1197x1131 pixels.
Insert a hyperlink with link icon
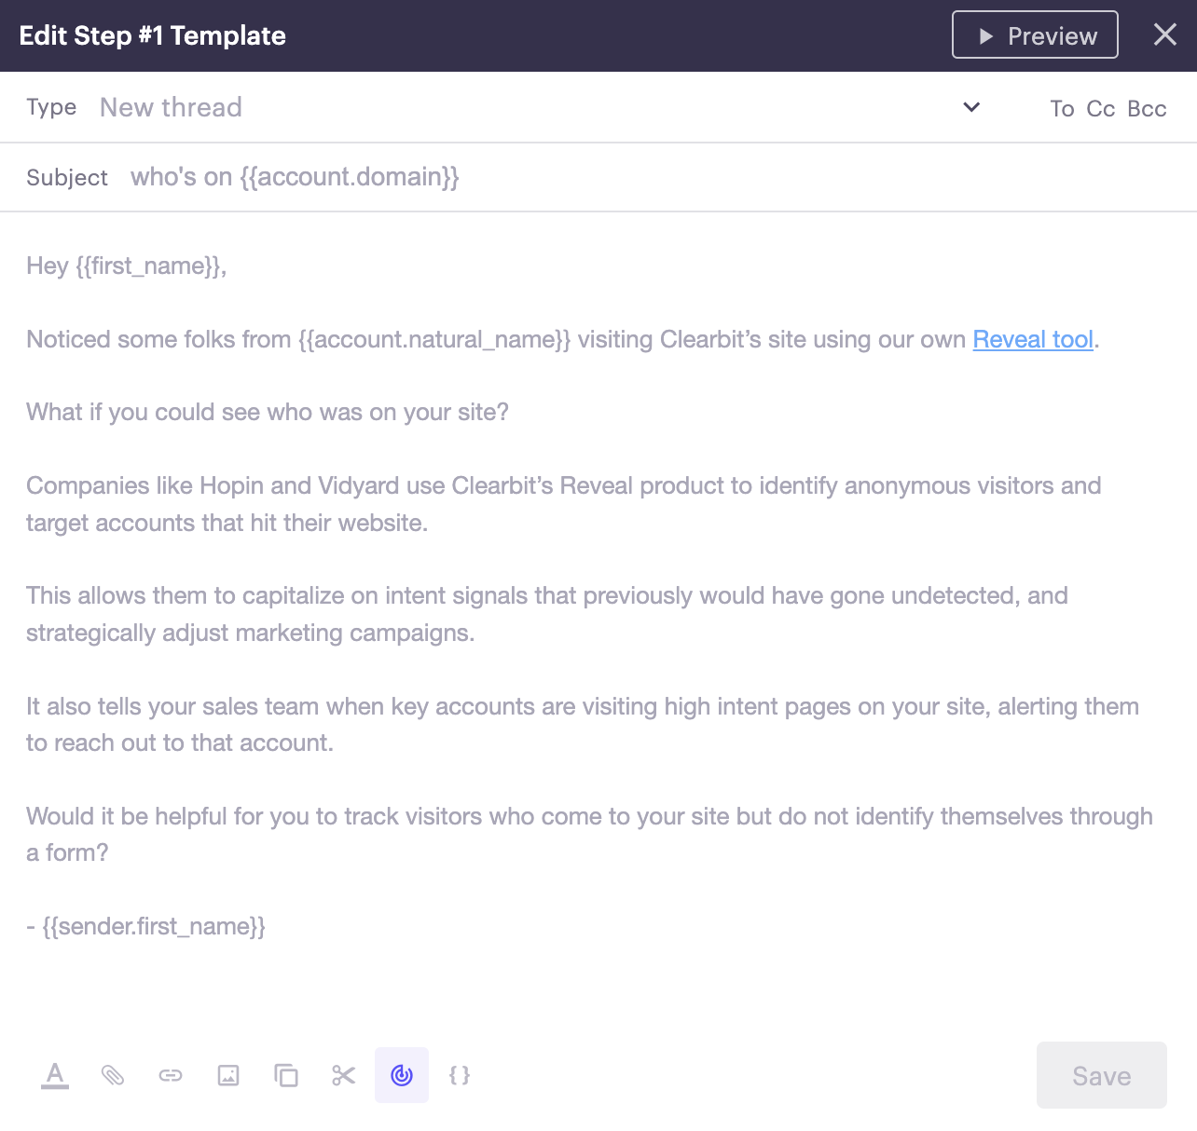(171, 1075)
